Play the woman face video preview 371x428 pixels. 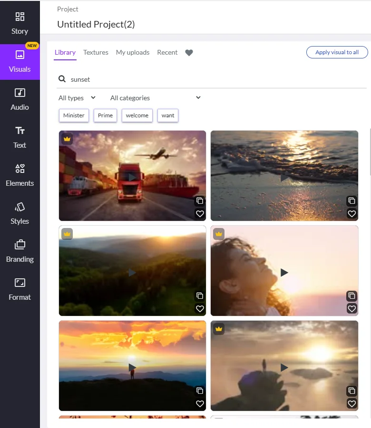[284, 272]
